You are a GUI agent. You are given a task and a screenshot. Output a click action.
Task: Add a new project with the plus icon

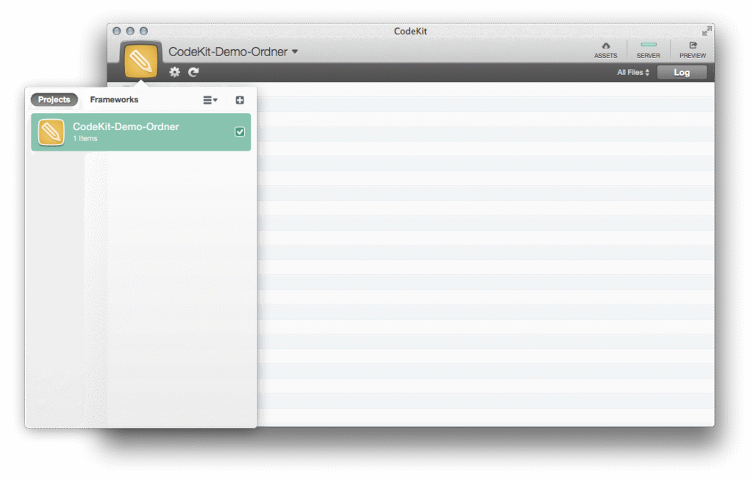(239, 99)
